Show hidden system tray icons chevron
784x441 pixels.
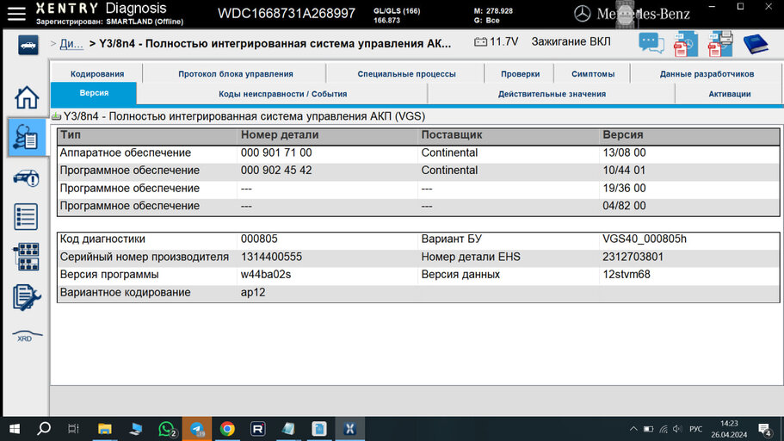633,429
